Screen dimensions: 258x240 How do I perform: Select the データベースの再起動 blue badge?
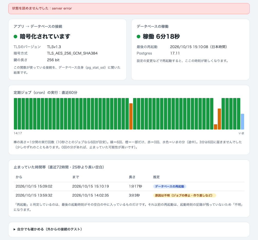(x=170, y=186)
